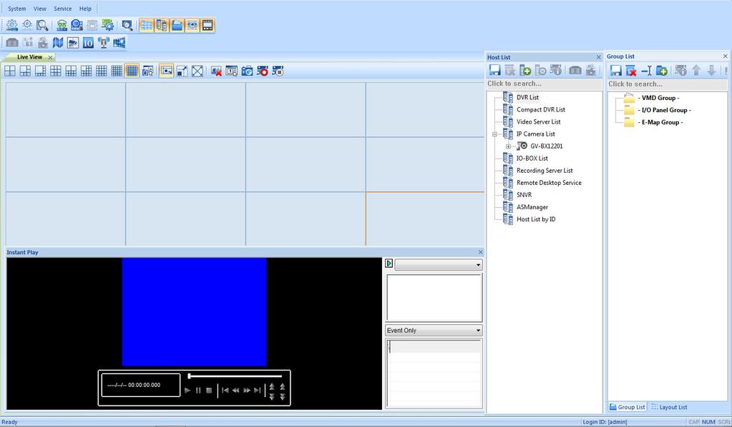Open the Help menu
732x427 pixels.
(85, 9)
